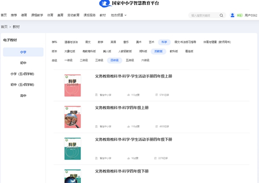Viewport: 259px width, 183px height.
Task: Filter by subject 美术
Action: pyautogui.click(x=139, y=42)
